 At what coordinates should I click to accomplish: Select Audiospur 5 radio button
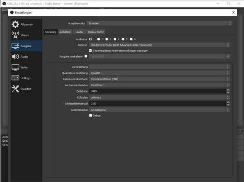pos(123,39)
